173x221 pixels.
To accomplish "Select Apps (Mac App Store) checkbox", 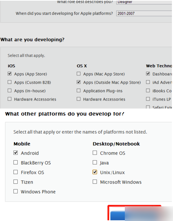I will [x=79, y=74].
